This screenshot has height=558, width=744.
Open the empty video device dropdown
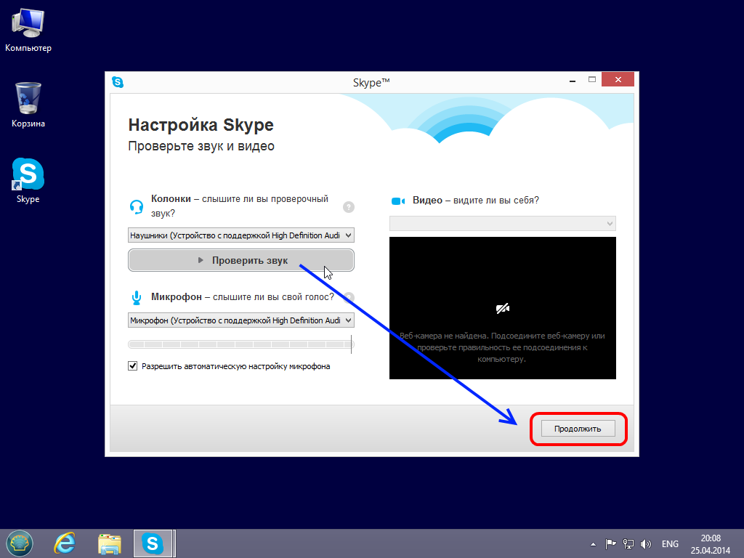[x=503, y=224]
